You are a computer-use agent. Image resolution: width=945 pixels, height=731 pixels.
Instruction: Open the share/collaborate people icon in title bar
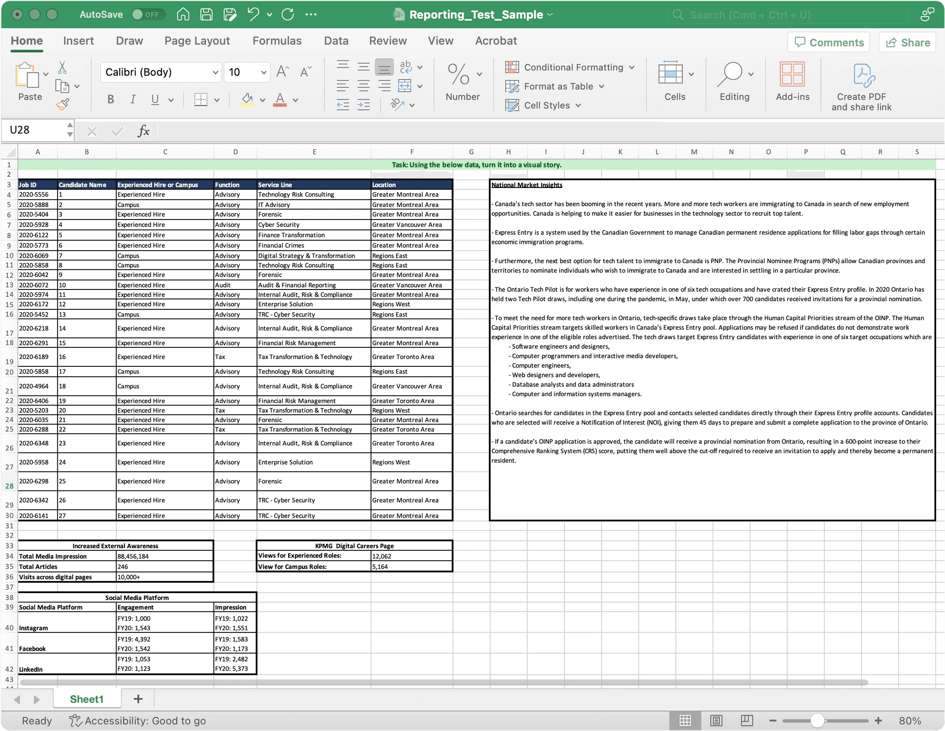927,14
